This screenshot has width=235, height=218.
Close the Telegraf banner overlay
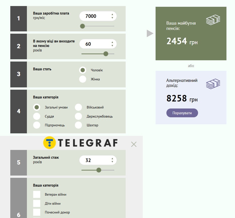coord(134,144)
